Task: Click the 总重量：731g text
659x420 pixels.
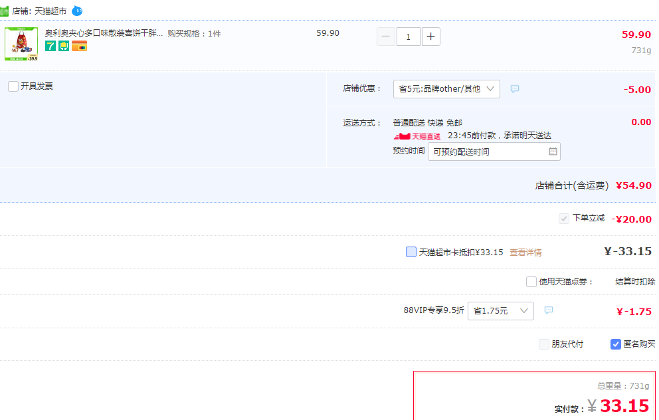Action: click(623, 386)
